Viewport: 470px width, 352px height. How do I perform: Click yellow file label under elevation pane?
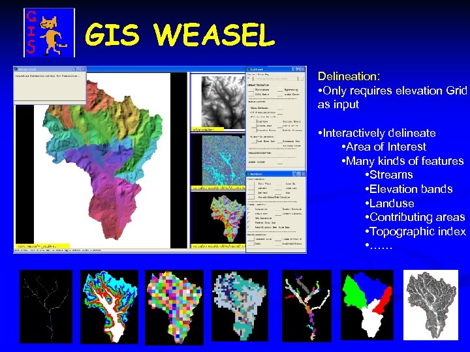[208, 130]
